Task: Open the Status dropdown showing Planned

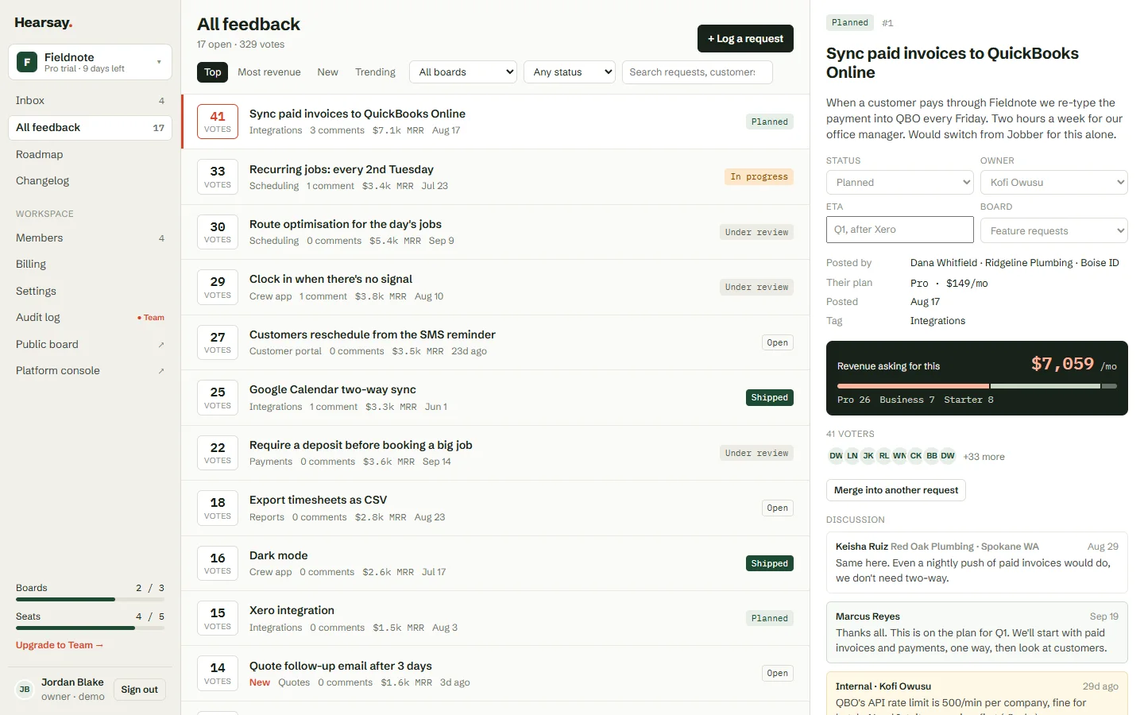Action: click(900, 183)
